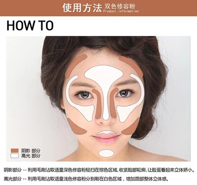Click the white 高光部分 legend swatch

[15, 155]
